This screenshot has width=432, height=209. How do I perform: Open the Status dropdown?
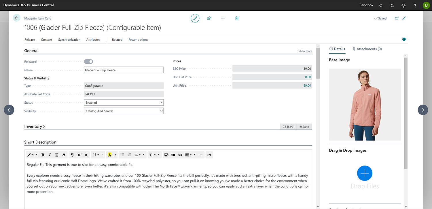pos(124,102)
